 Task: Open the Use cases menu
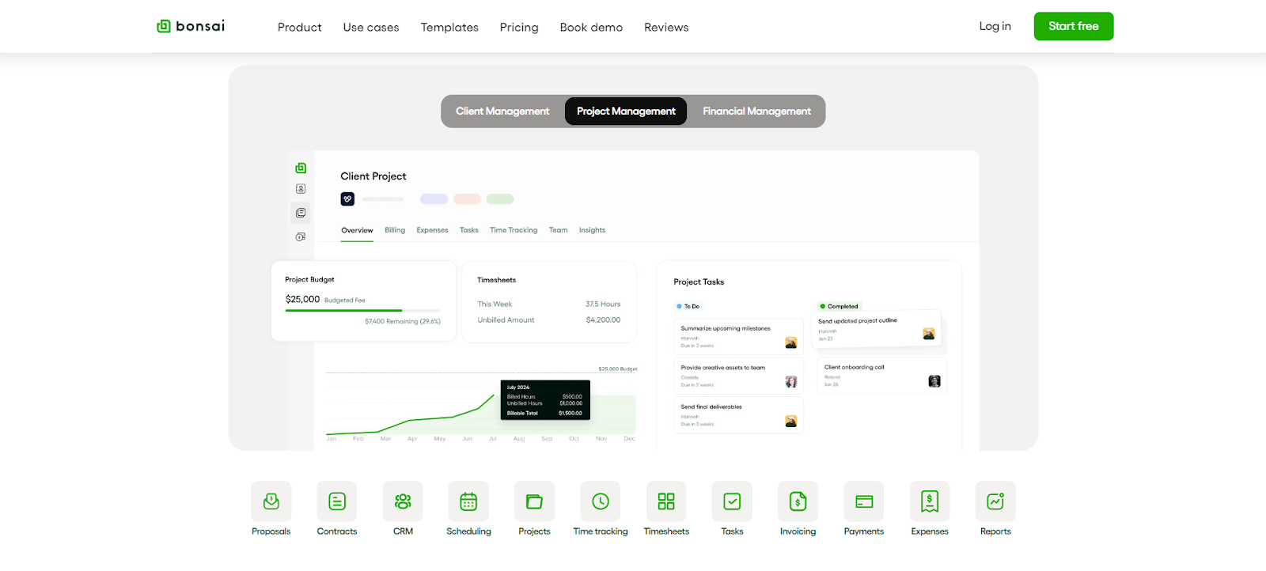[x=371, y=28]
